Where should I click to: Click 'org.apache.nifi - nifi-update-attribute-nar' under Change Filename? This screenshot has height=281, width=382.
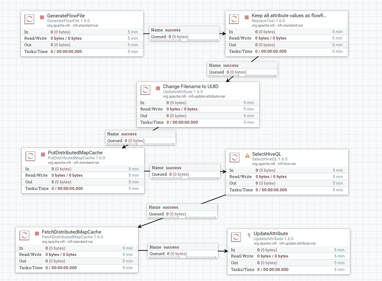tap(194, 96)
